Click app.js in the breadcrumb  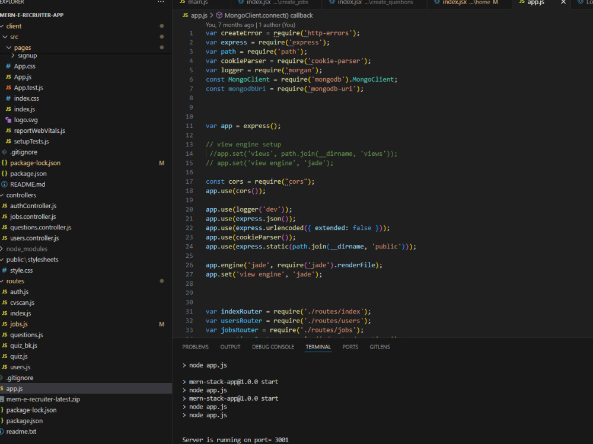[199, 15]
